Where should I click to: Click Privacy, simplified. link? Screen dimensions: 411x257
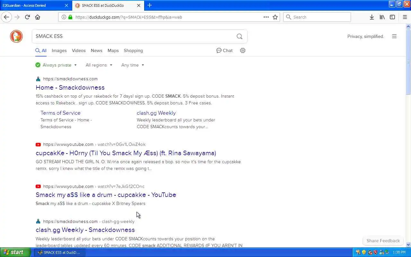(x=365, y=36)
